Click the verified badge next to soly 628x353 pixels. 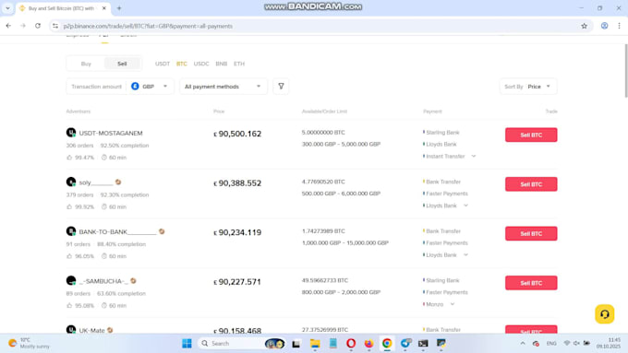[118, 182]
